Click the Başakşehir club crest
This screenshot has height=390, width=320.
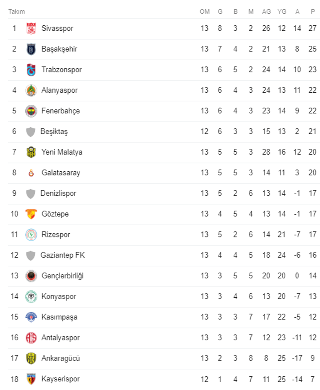pos(31,49)
